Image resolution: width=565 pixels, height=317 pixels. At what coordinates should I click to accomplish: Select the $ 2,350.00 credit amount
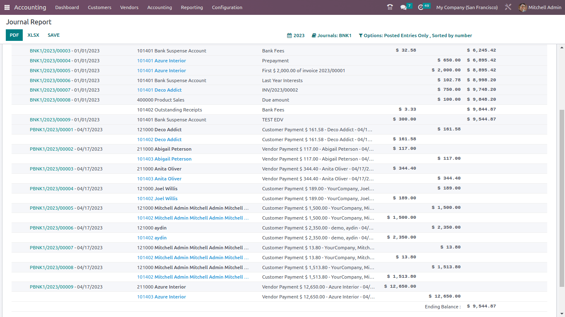point(446,227)
